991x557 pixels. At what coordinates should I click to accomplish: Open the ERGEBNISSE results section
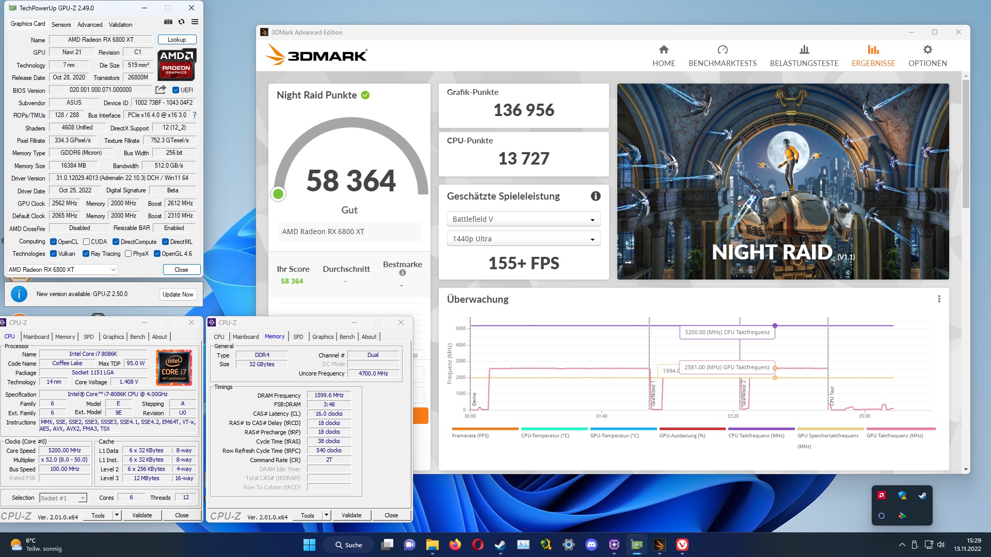click(x=873, y=56)
